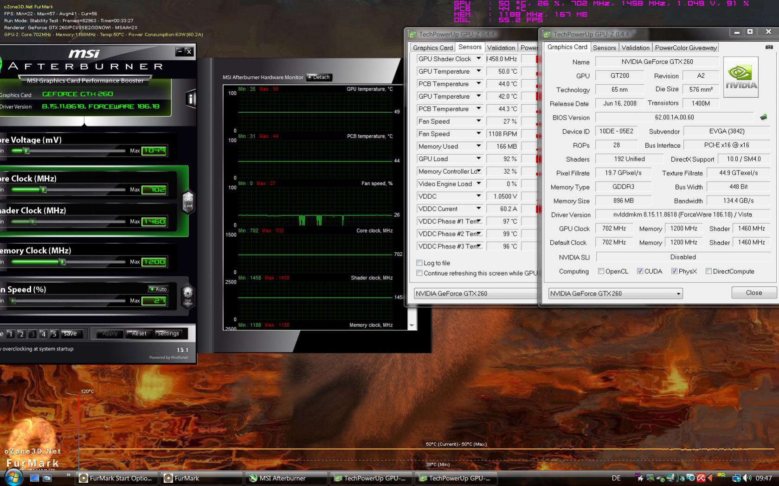Toggle the CUDA checkbox
The width and height of the screenshot is (779, 486).
pos(640,271)
